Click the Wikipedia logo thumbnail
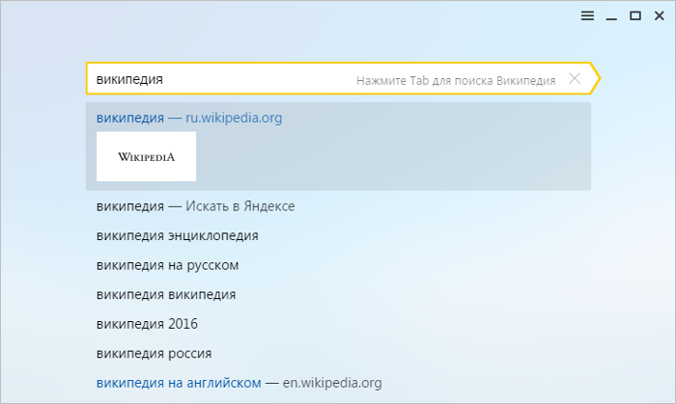Viewport: 676px width, 404px height. 146,156
